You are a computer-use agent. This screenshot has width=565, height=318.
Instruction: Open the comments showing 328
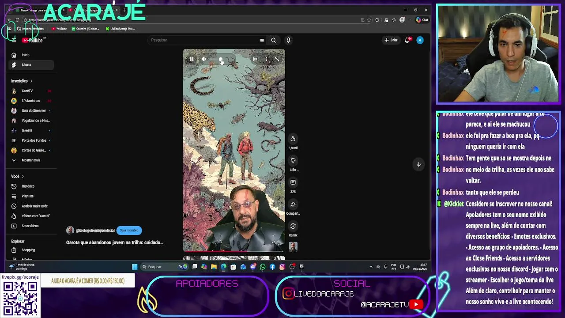(x=293, y=182)
